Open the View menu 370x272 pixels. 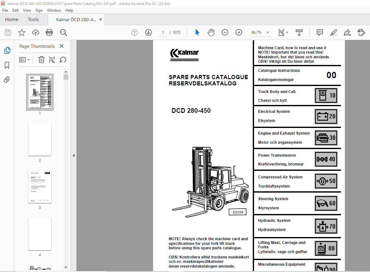click(27, 10)
